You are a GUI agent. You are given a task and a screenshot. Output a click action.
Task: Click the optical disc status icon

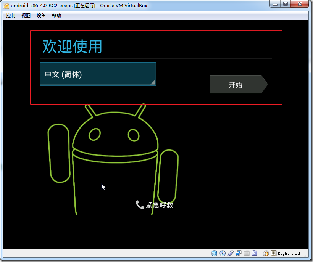(x=223, y=253)
